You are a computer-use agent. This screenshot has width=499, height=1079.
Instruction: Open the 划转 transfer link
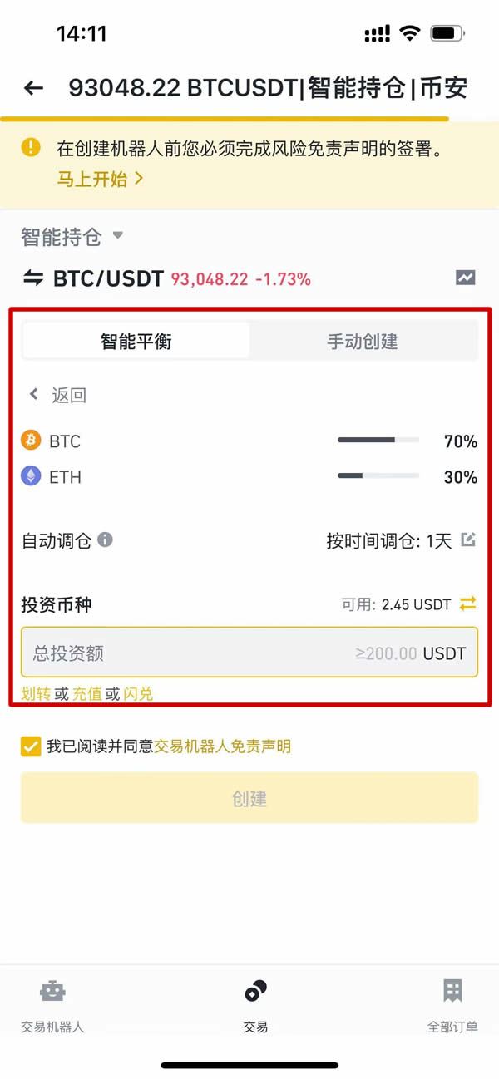tap(36, 694)
